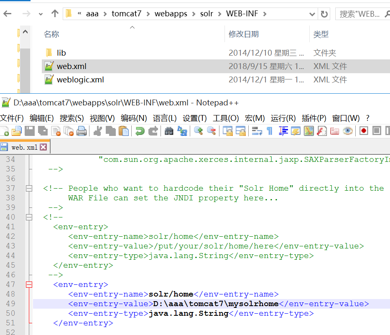Open the ? help menu
Image resolution: width=390 pixels, height=335 pixels.
coord(367,118)
